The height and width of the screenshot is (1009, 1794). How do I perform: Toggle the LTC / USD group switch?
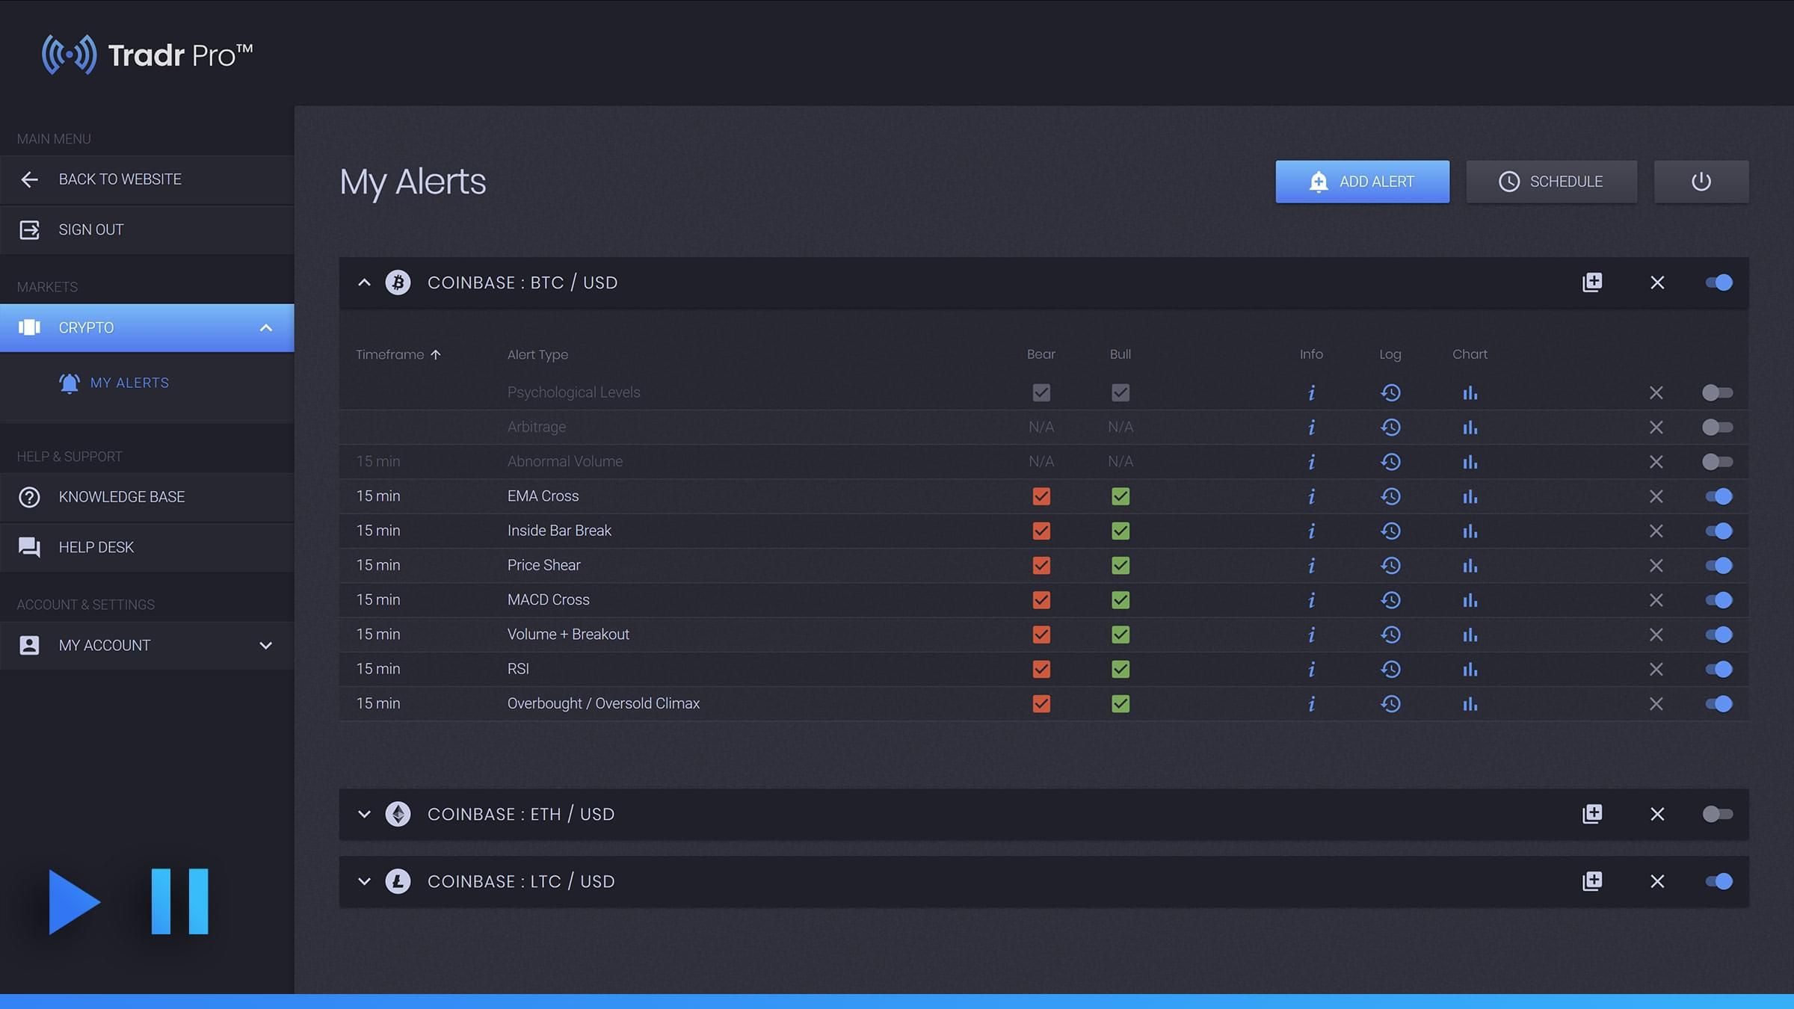[1719, 881]
